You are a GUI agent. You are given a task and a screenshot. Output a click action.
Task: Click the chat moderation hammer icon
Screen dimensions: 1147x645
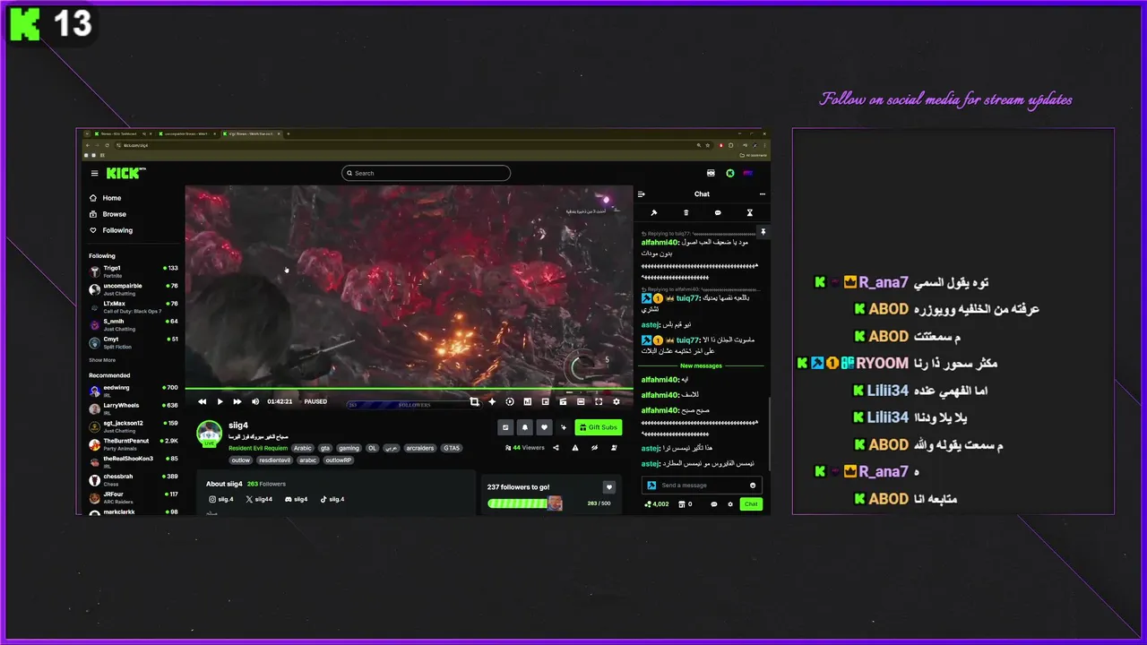click(654, 213)
